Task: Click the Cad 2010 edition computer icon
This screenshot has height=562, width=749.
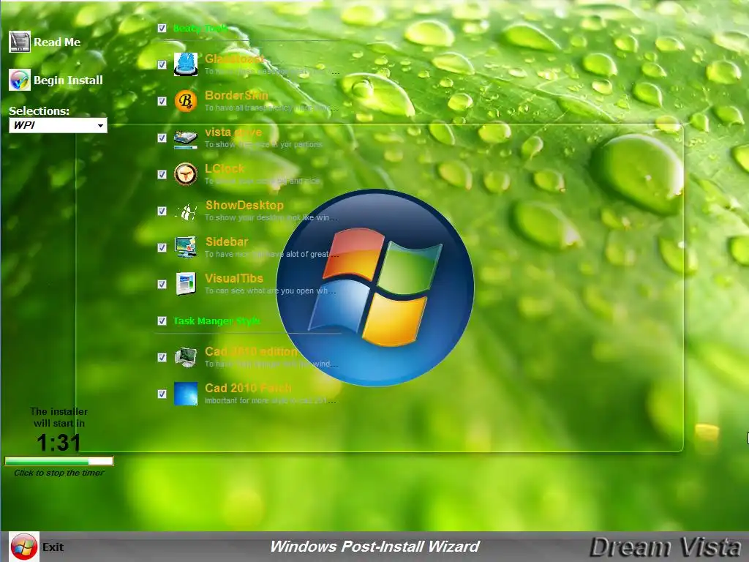Action: tap(185, 357)
